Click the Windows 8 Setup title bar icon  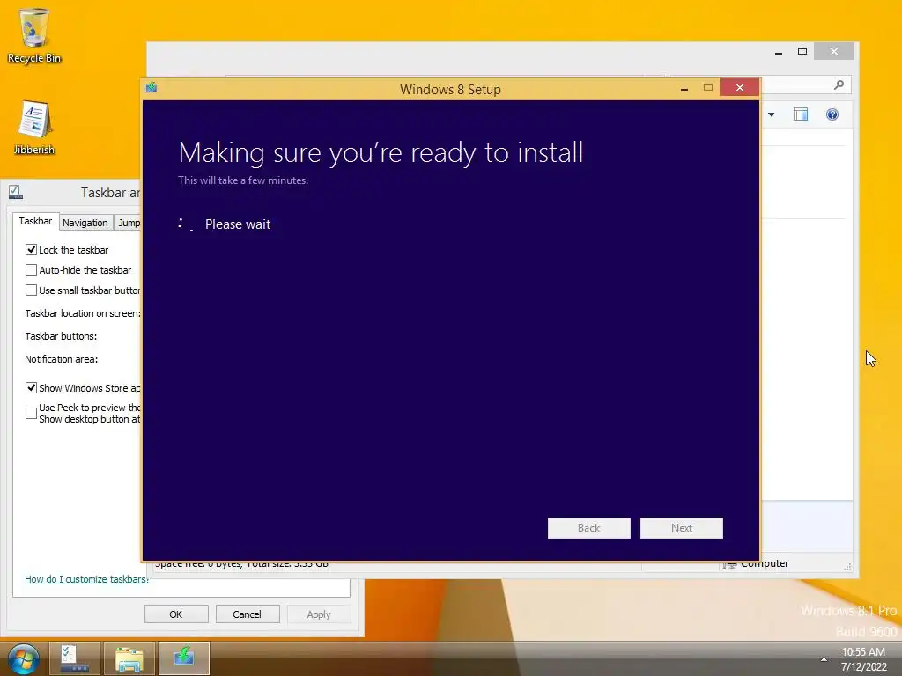coord(152,87)
